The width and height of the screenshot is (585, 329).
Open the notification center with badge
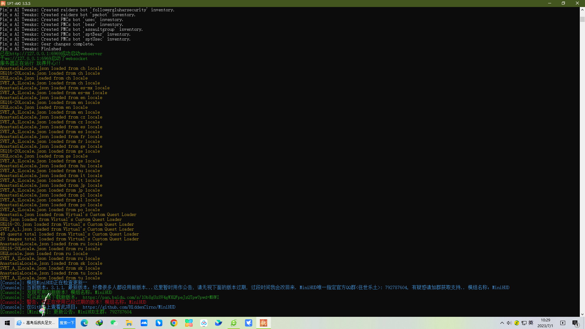(x=575, y=323)
